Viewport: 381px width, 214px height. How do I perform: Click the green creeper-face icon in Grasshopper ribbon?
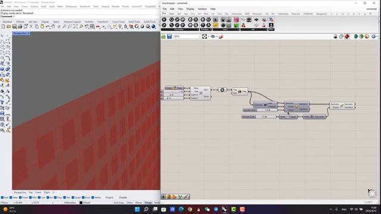click(x=236, y=25)
